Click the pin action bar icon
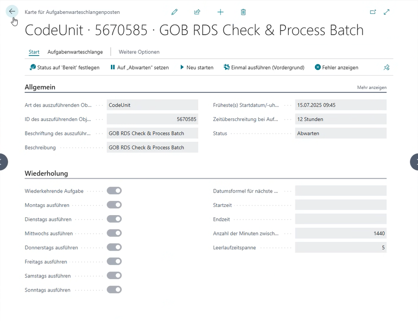Viewport: 418px width, 321px height. [386, 67]
